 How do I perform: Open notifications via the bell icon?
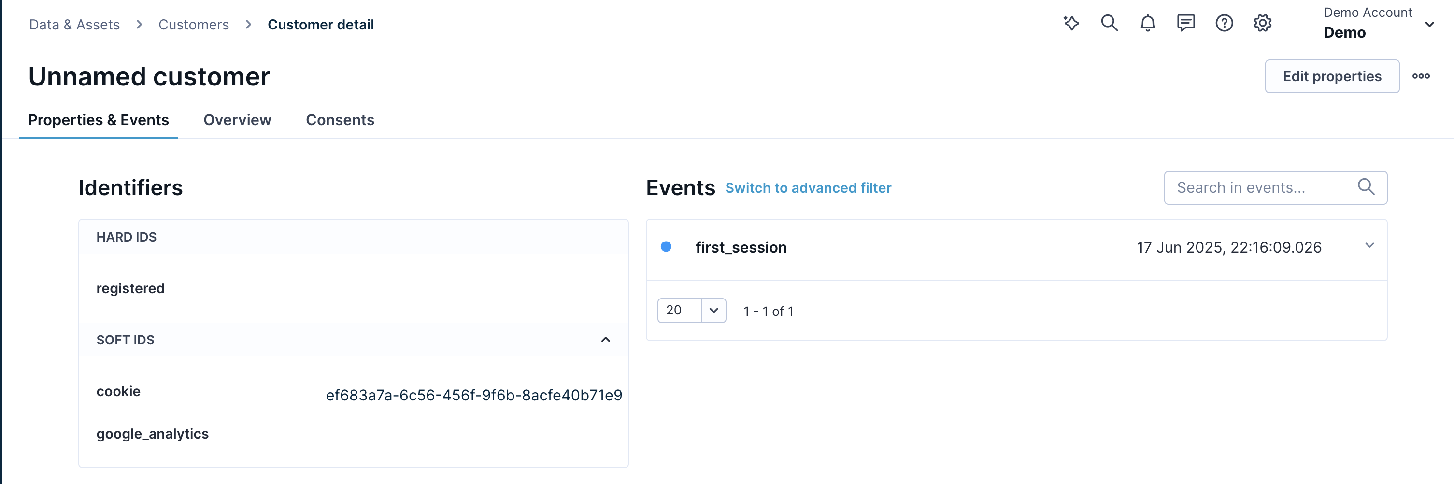tap(1148, 23)
